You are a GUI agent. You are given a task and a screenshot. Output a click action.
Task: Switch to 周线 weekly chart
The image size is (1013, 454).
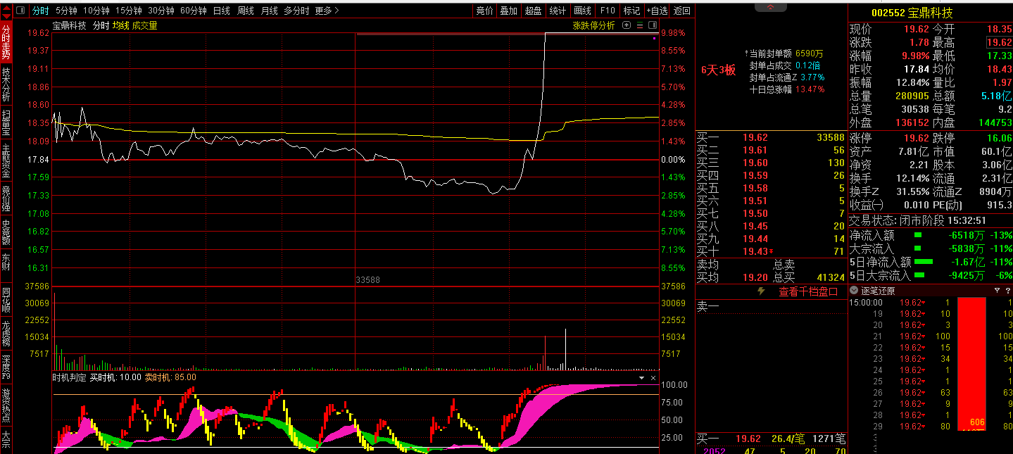pyautogui.click(x=245, y=11)
